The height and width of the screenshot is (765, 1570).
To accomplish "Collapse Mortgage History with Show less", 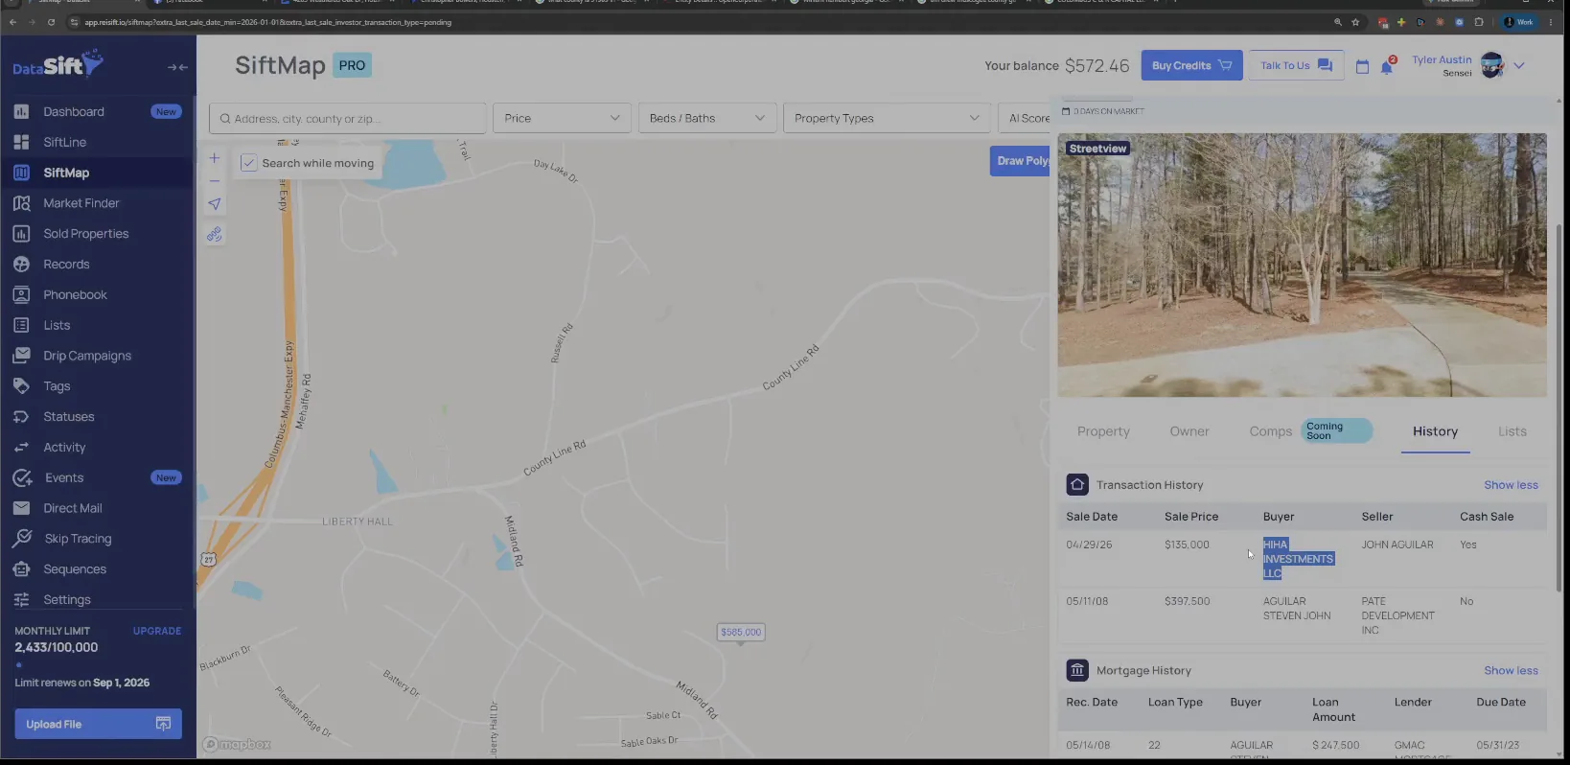I will (1511, 670).
